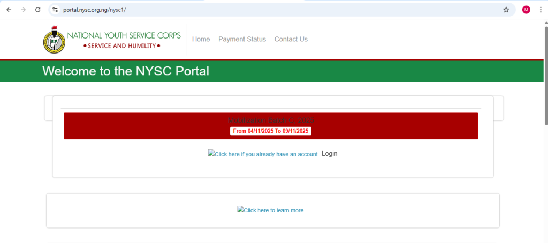Screen dimensions: 548x243
Task: Open the Chrome profile avatar
Action: click(526, 10)
